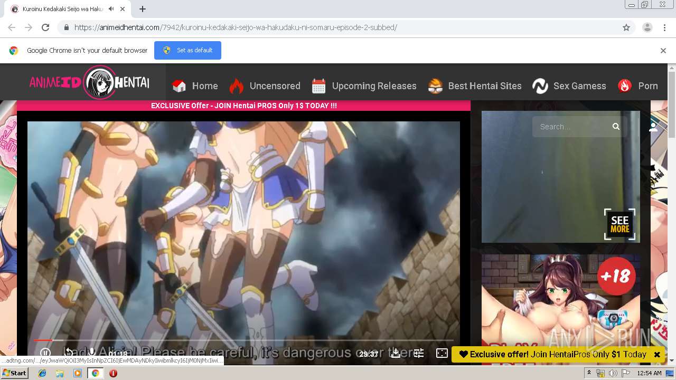Click the volume icon in the player
The image size is (676, 380).
91,353
